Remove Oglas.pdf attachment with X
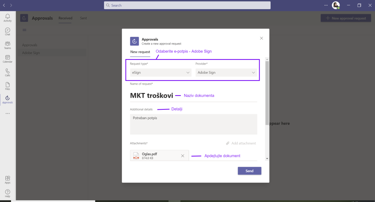The width and height of the screenshot is (375, 202). click(183, 156)
